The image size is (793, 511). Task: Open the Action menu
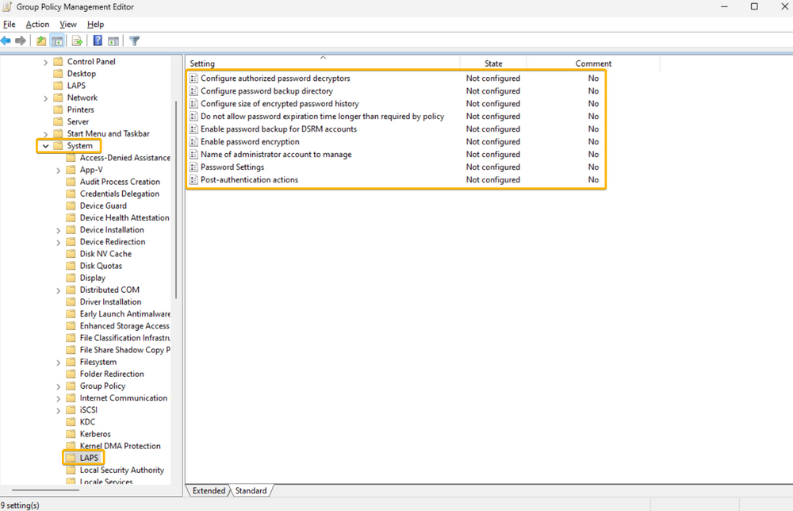37,24
